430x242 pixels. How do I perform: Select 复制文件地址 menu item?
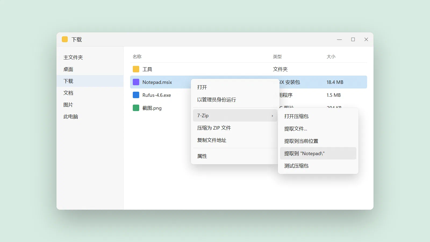coord(235,140)
